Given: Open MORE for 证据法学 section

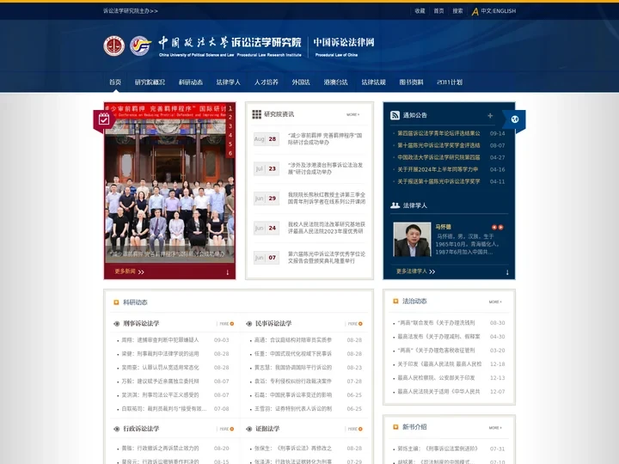Looking at the screenshot, I should (x=355, y=429).
